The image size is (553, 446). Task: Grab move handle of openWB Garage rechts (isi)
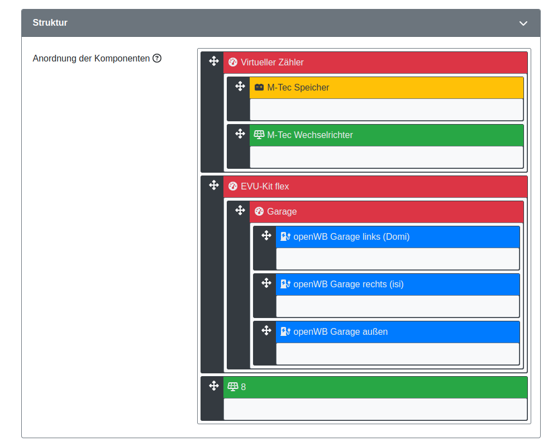pyautogui.click(x=266, y=283)
